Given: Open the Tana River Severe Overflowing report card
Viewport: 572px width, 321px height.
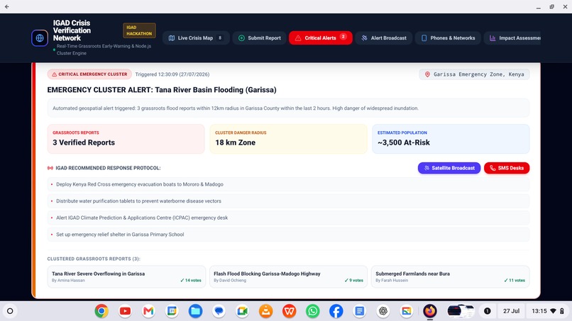Looking at the screenshot, I should (126, 276).
